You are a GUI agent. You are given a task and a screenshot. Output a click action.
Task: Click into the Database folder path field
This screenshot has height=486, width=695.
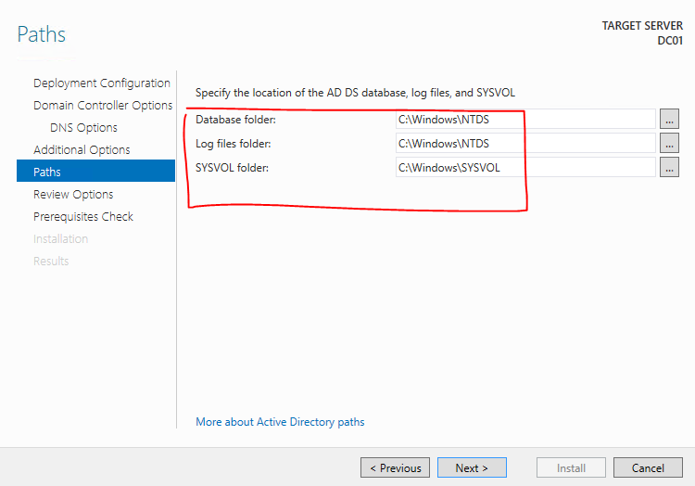pos(525,120)
